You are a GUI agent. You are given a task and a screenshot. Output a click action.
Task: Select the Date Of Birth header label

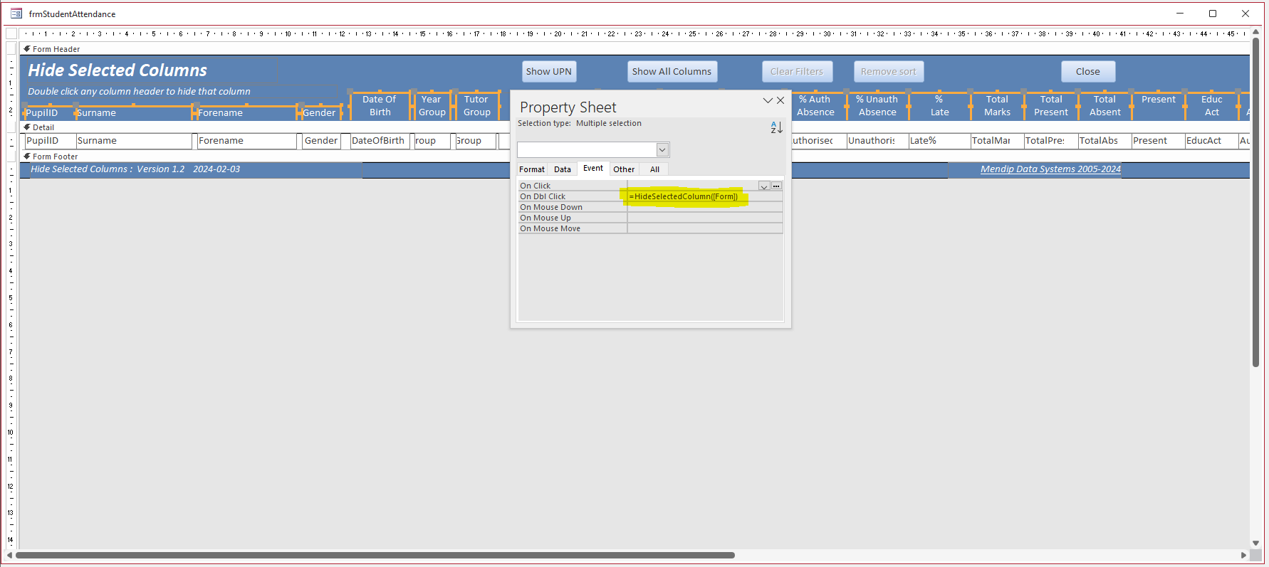point(380,105)
